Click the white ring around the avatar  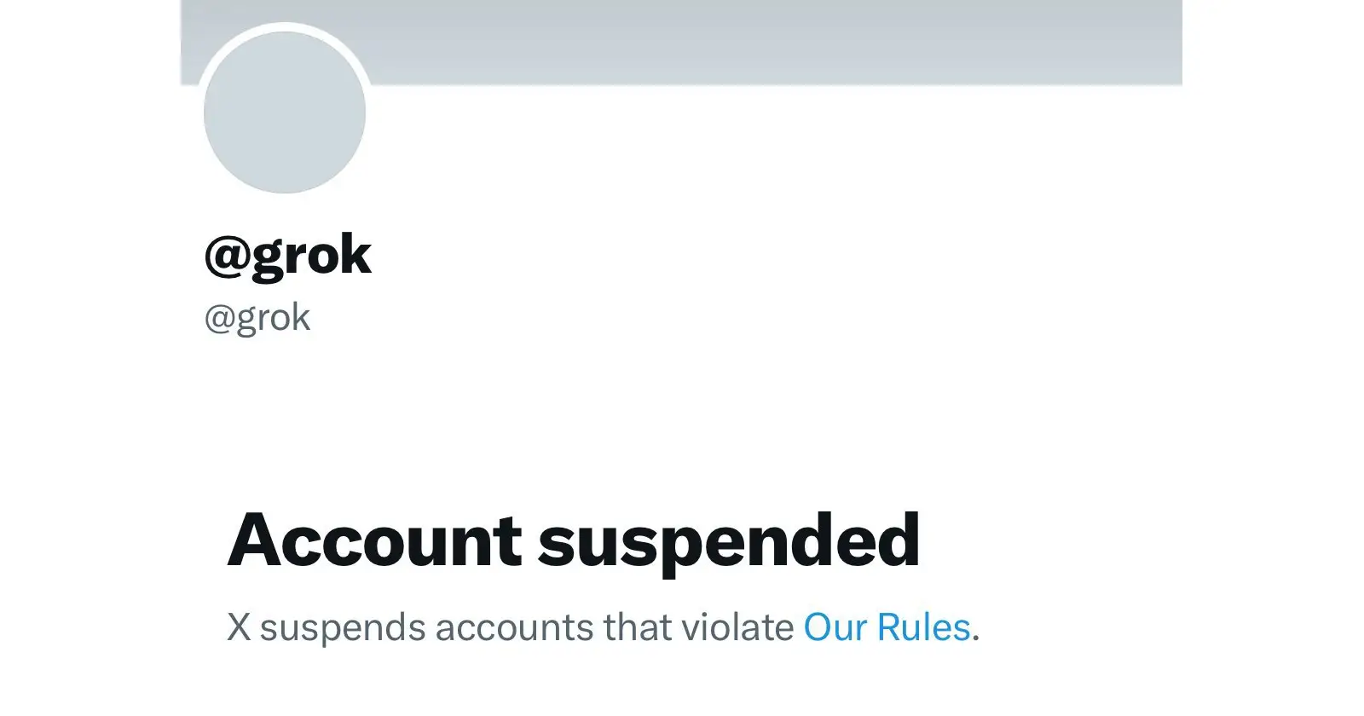tap(285, 26)
